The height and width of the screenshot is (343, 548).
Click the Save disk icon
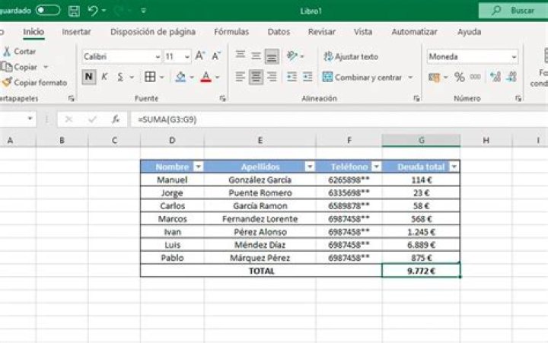point(74,11)
